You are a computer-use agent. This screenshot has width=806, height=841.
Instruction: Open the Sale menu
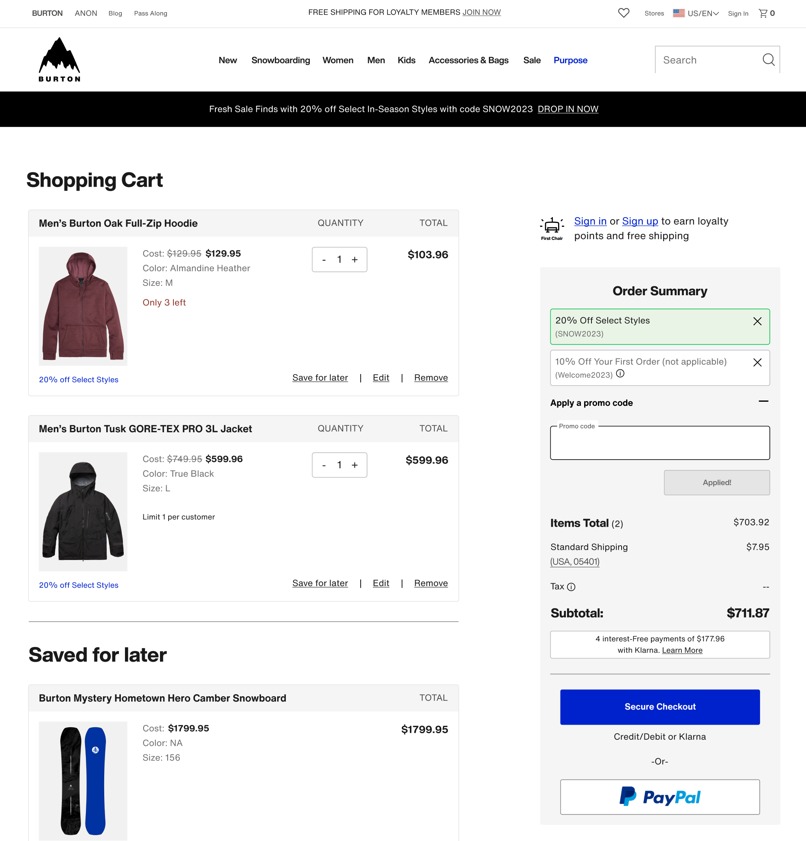[x=532, y=60]
